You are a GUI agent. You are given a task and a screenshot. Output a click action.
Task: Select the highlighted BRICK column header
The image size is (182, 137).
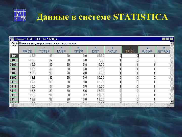[x=130, y=50]
